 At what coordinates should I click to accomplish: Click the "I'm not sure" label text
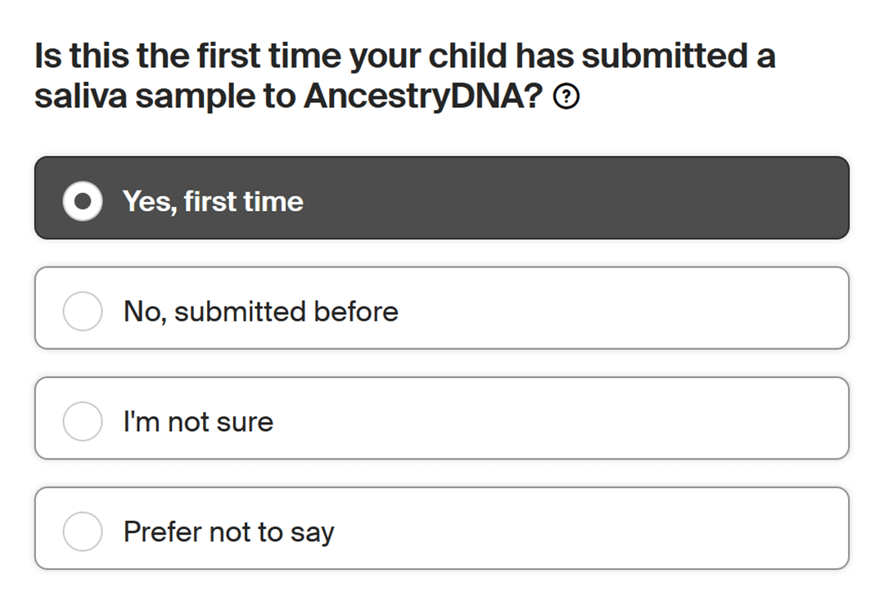click(x=198, y=422)
